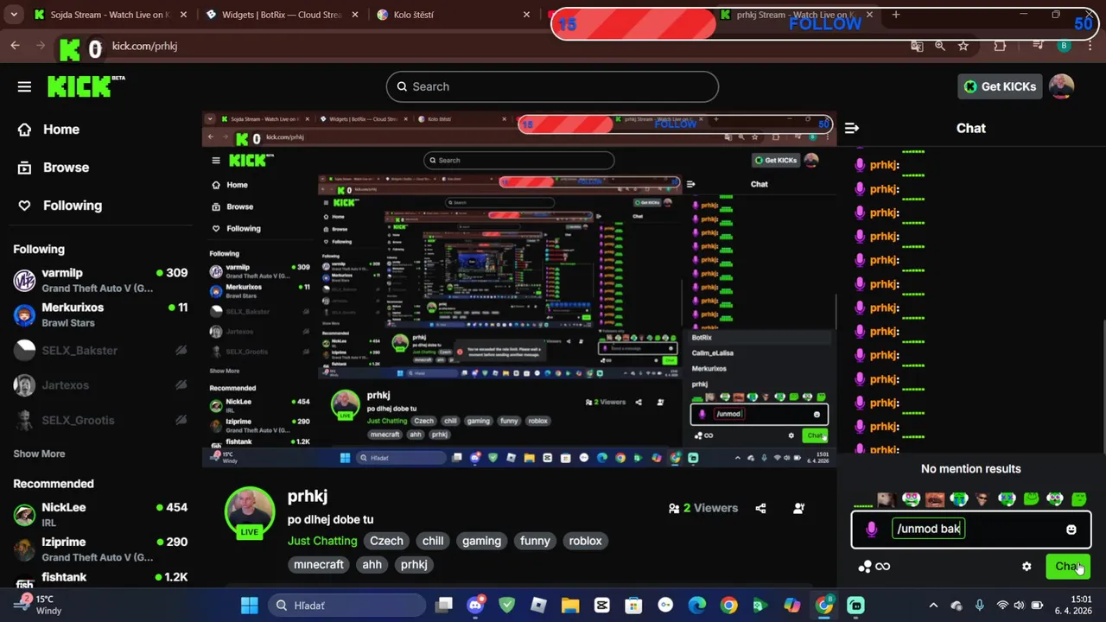Collapse the chat panel icon
This screenshot has height=622, width=1106.
[852, 128]
